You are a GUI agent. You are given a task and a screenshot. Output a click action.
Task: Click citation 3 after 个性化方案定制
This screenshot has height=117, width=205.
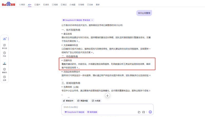(77, 41)
